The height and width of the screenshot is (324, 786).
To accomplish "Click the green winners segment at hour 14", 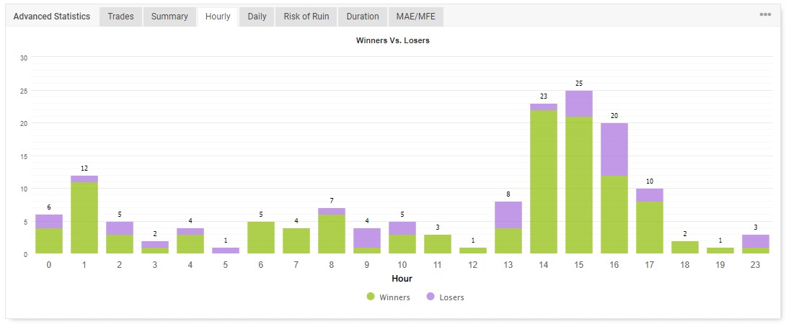I will pyautogui.click(x=544, y=181).
